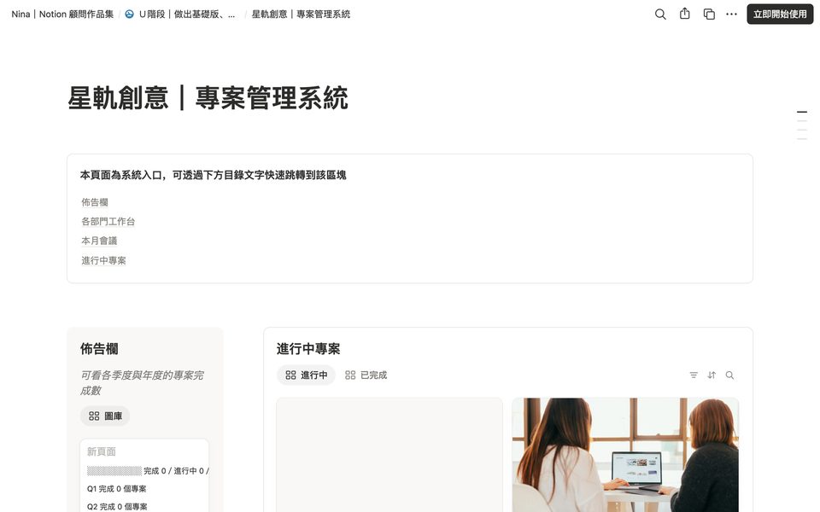This screenshot has width=820, height=512.
Task: Open the 新頁面 card in 佈告欄
Action: [x=144, y=475]
